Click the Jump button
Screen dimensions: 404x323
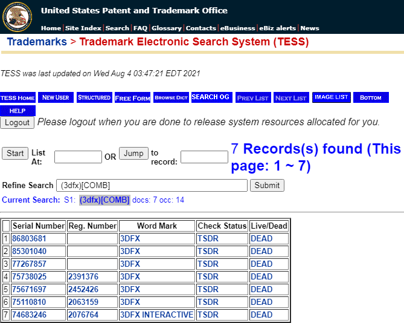click(x=133, y=153)
